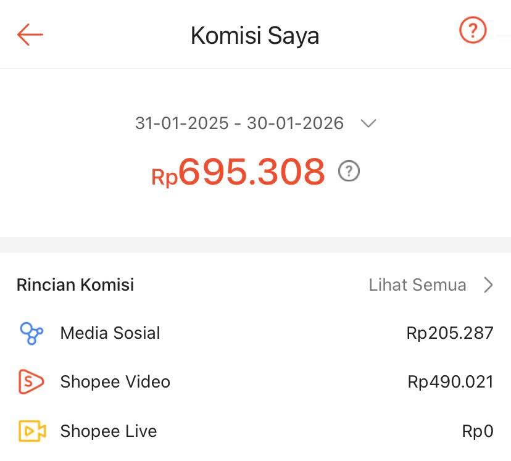Image resolution: width=511 pixels, height=461 pixels.
Task: Click the red S logo next to Shopee Video
Action: [30, 382]
